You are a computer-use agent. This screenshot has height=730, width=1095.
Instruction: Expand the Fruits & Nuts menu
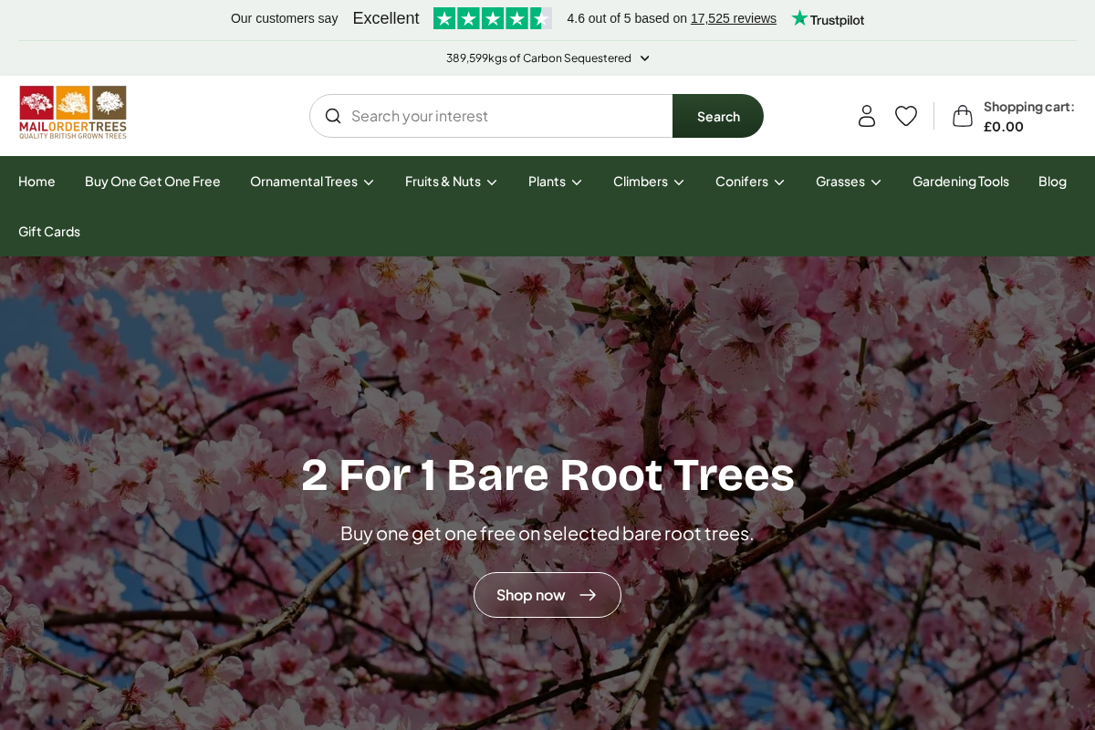click(492, 182)
